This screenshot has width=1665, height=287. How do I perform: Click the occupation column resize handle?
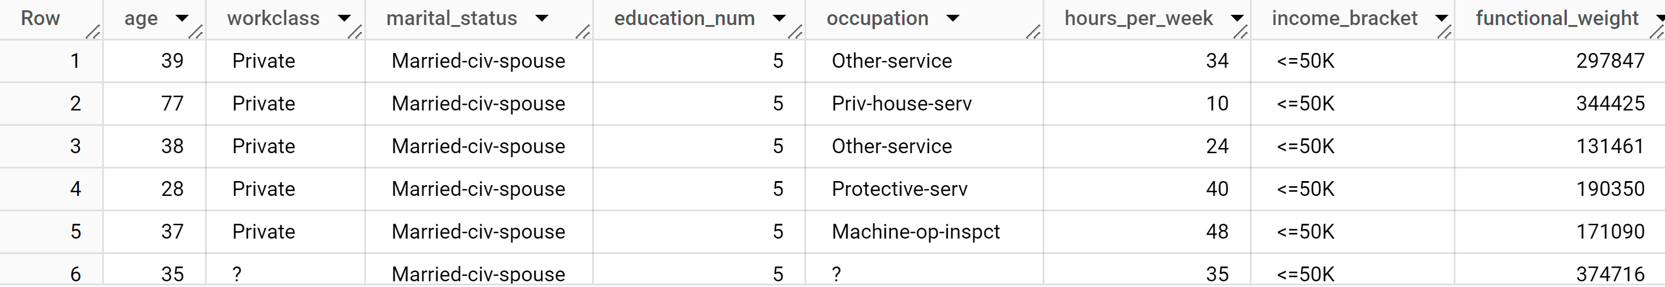(1033, 31)
